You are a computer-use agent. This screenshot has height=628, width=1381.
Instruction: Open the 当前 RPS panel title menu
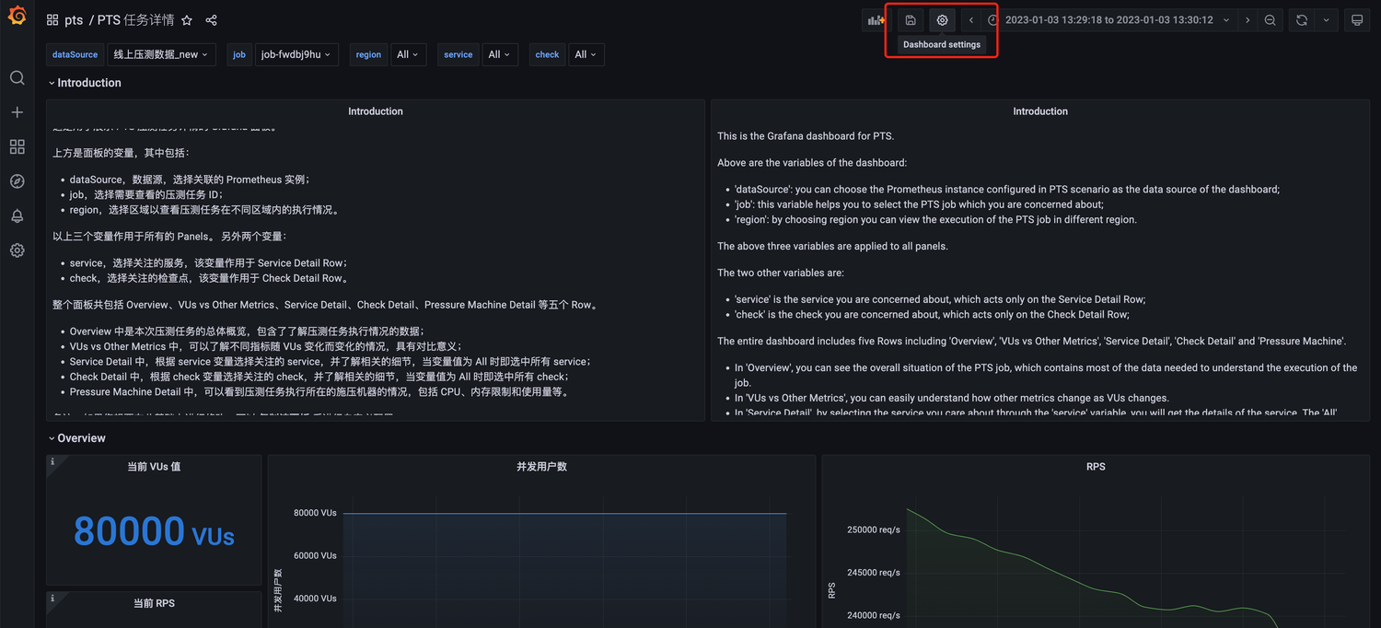coord(154,603)
